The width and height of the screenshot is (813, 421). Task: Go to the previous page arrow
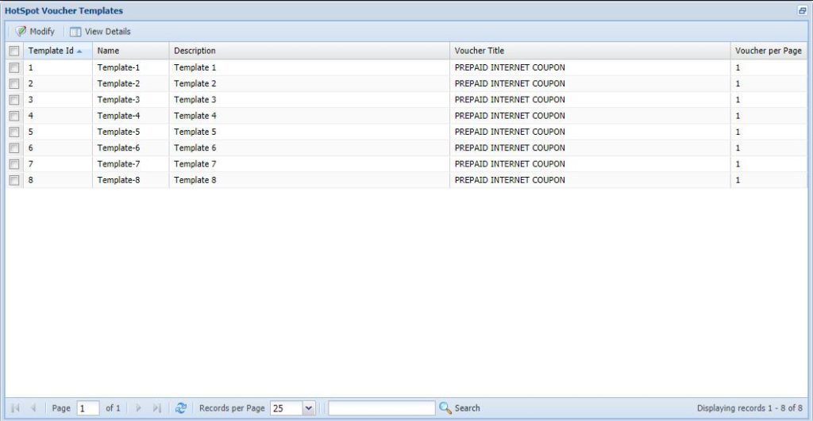[x=33, y=408]
